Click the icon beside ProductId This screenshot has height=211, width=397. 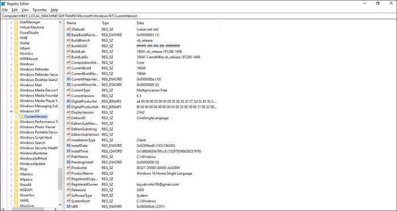click(68, 168)
